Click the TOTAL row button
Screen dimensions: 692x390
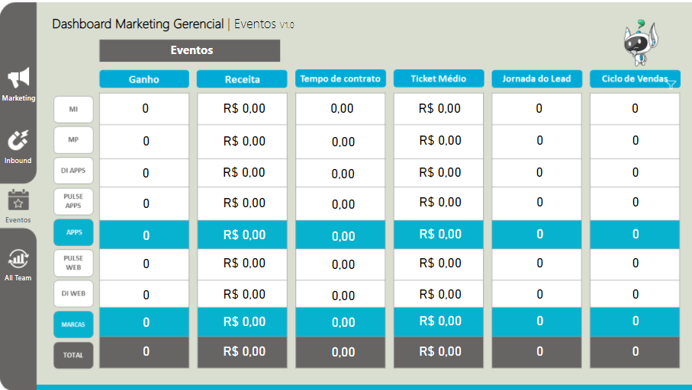[74, 355]
